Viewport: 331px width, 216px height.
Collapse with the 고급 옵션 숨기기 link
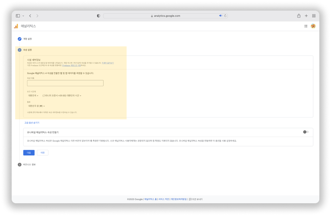(x=32, y=123)
